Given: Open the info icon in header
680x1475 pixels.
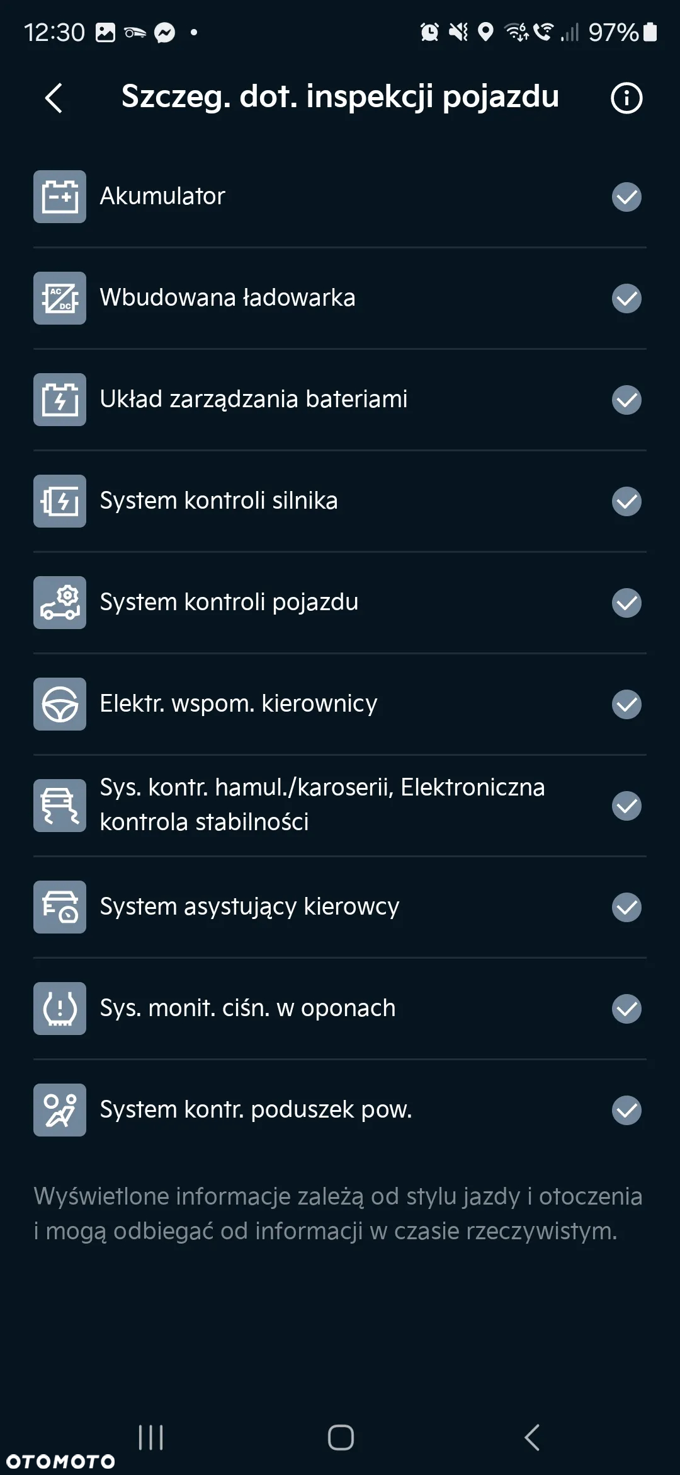Looking at the screenshot, I should click(x=626, y=98).
